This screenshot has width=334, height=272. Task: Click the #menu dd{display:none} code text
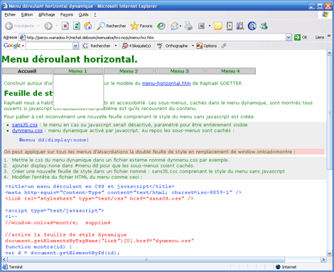pyautogui.click(x=54, y=140)
